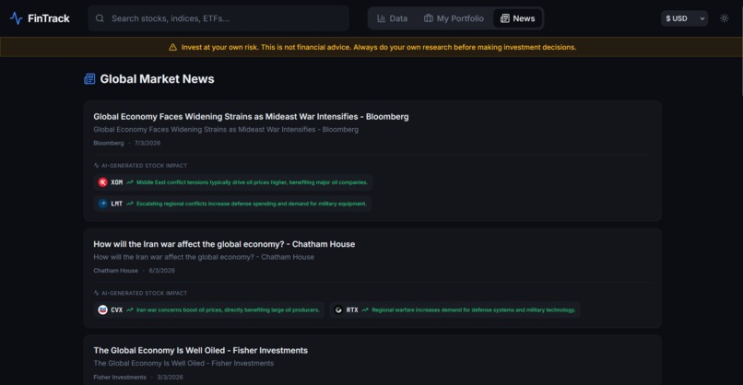Click the CVX Chevron logo icon
Viewport: 743px width, 385px height.
click(x=103, y=309)
